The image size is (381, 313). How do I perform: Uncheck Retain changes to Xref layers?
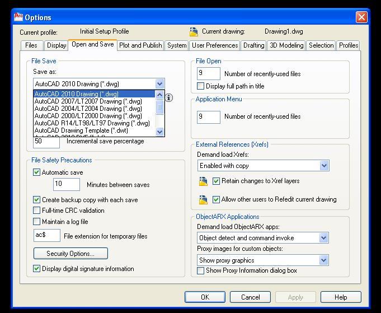click(x=216, y=181)
